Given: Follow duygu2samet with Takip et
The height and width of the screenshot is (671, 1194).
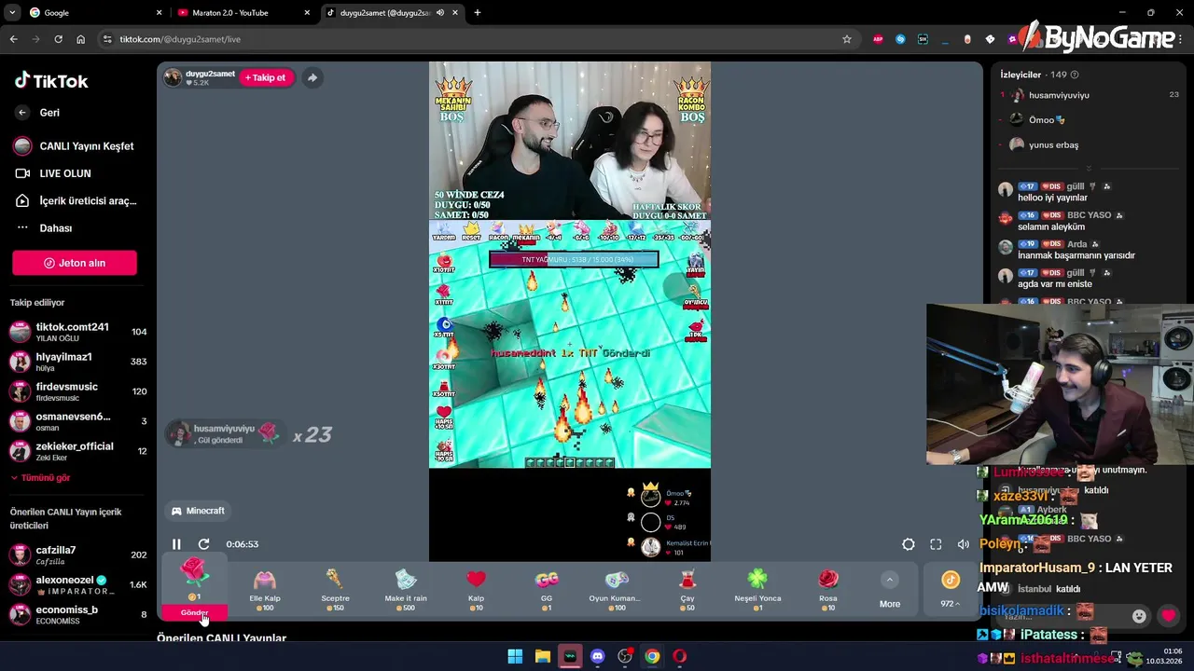Looking at the screenshot, I should click(x=266, y=77).
